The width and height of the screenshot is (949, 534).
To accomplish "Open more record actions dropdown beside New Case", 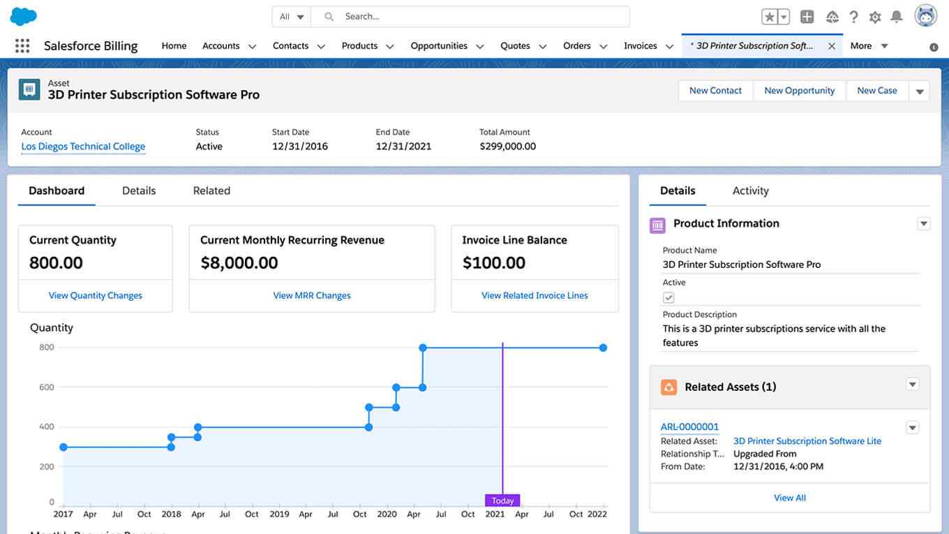I will coord(919,91).
